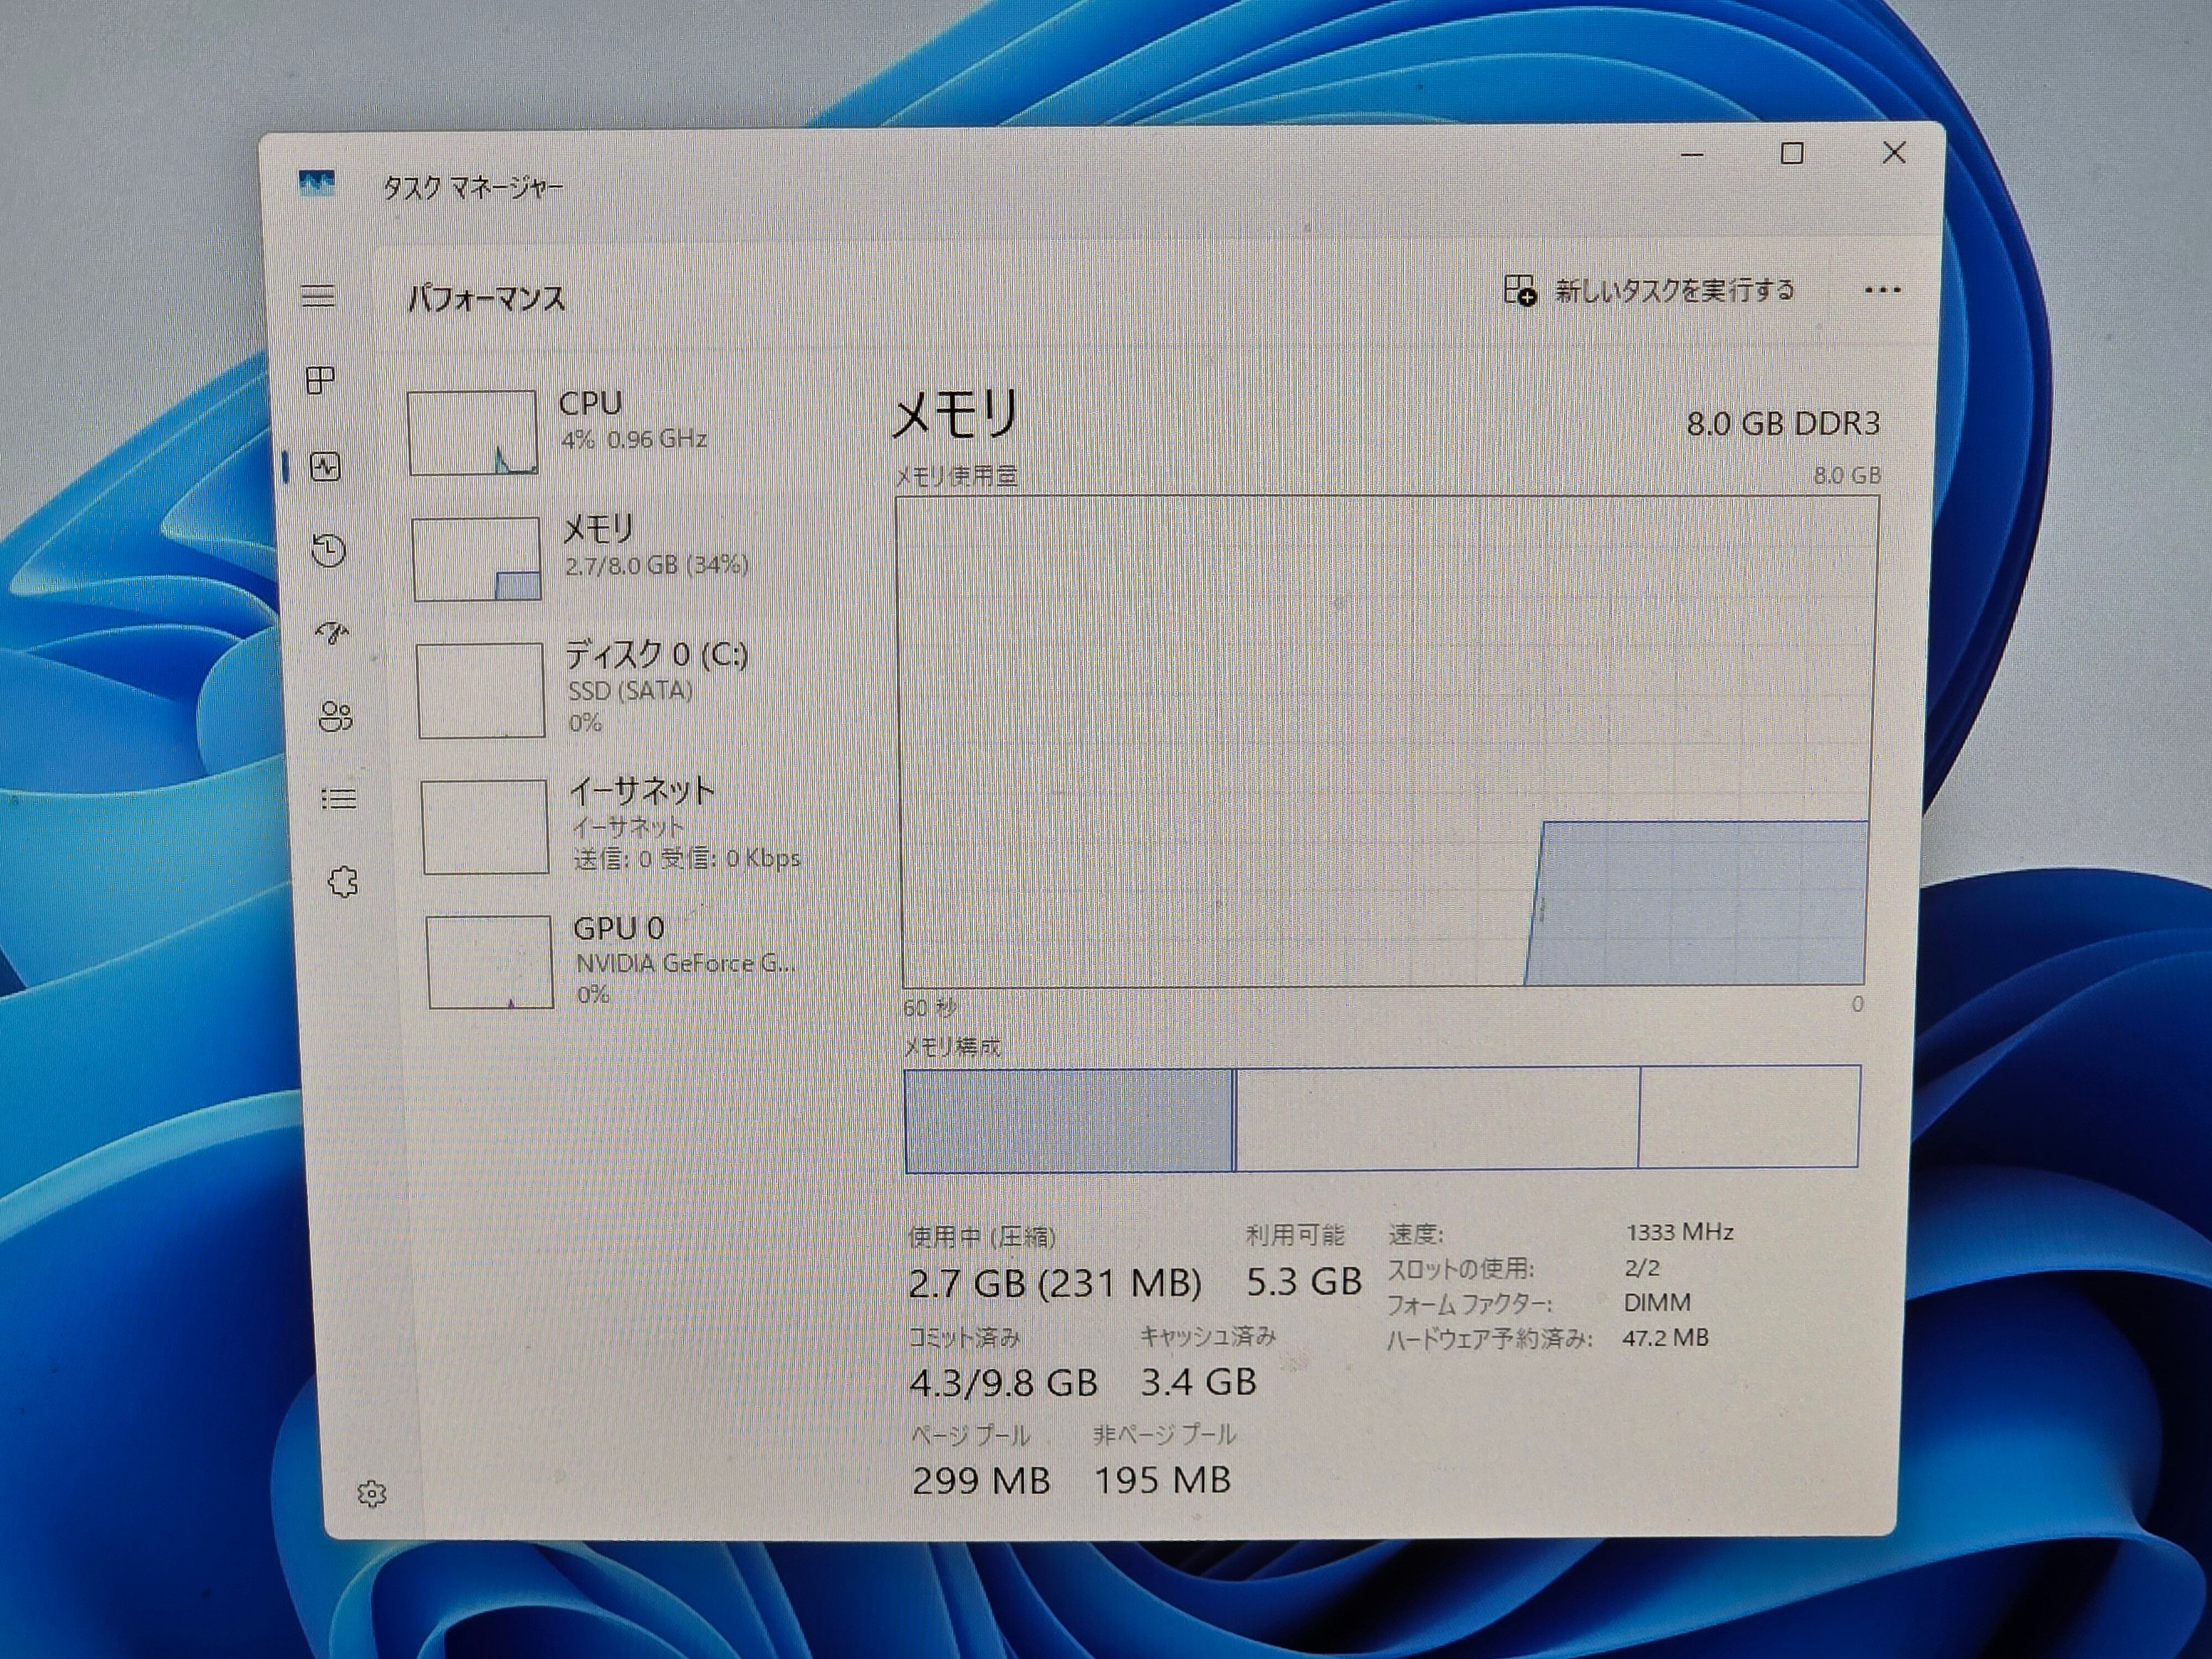Image resolution: width=2212 pixels, height=1659 pixels.
Task: Open the Users page icon
Action: (335, 716)
